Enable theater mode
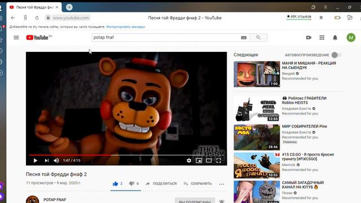This screenshot has height=203, width=361. [x=209, y=160]
